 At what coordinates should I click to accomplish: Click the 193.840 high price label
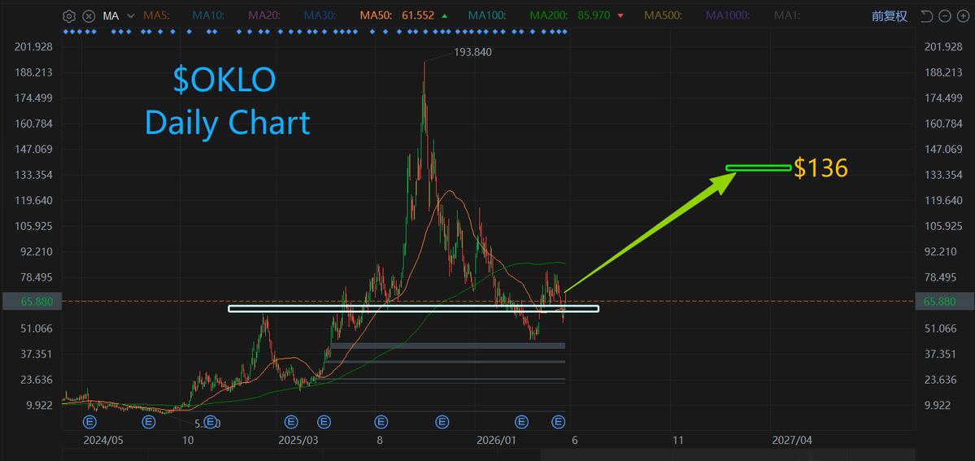point(472,52)
